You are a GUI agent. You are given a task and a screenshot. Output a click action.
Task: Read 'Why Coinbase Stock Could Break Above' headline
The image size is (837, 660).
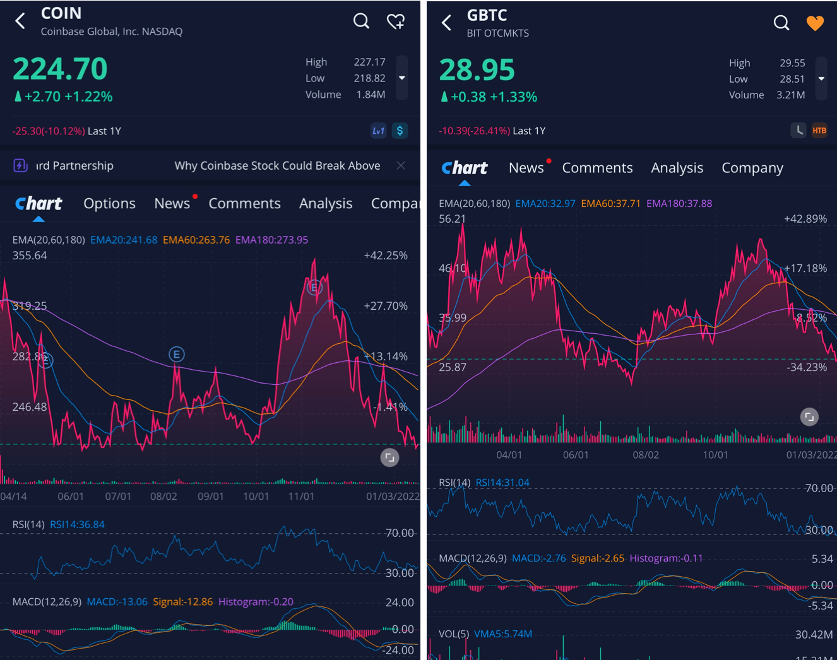pos(277,165)
